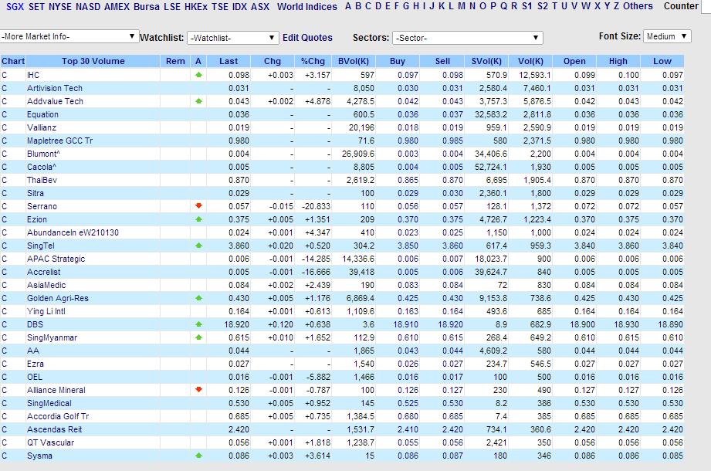
Task: Change Font Size using the Medium dropdown
Action: (x=666, y=36)
